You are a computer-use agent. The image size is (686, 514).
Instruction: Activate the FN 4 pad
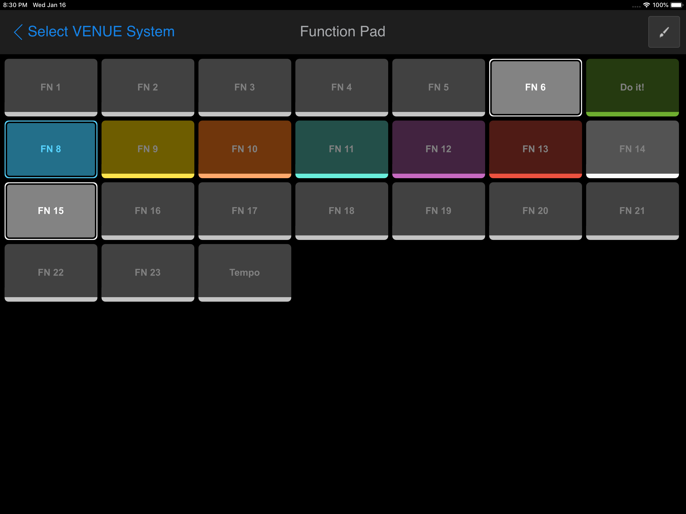click(x=341, y=87)
